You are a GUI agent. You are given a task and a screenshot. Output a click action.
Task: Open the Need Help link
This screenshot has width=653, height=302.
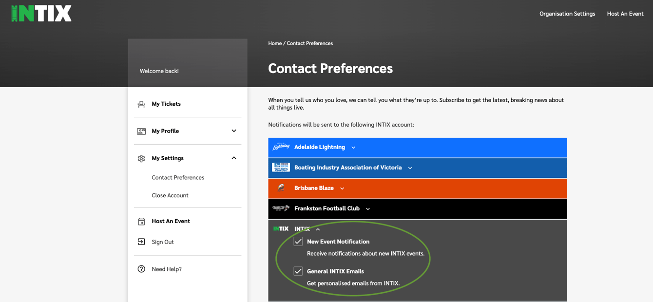(x=167, y=269)
